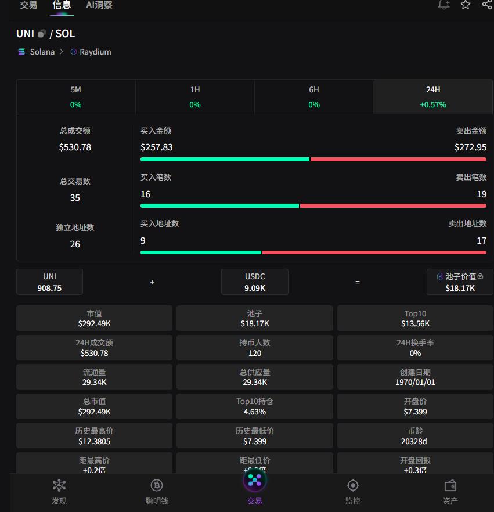Copy UNI token address icon
This screenshot has width=494, height=512.
click(x=42, y=34)
